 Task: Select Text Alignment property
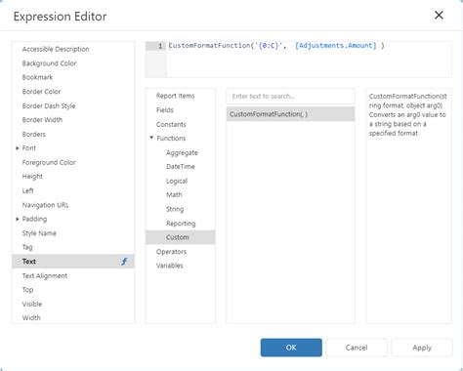point(73,275)
